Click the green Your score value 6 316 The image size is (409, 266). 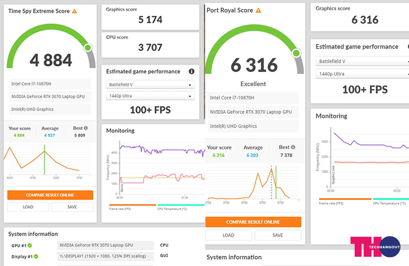click(x=219, y=155)
